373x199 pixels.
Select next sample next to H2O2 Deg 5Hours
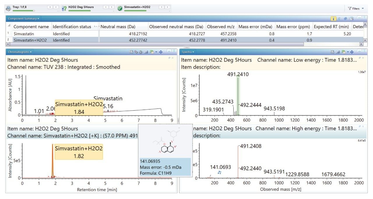pyautogui.click(x=111, y=7)
